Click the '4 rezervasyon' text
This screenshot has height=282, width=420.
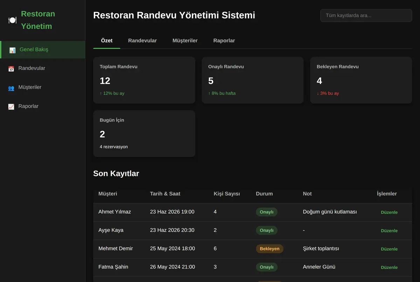[x=114, y=147]
